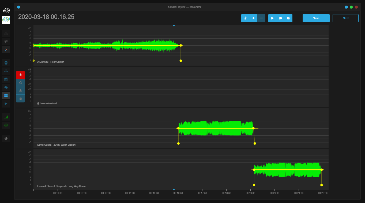
Task: Click the Next button
Action: click(x=345, y=18)
